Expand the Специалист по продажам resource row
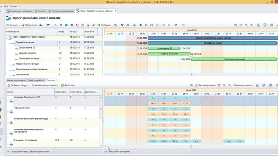278x156 pixels. (8, 144)
